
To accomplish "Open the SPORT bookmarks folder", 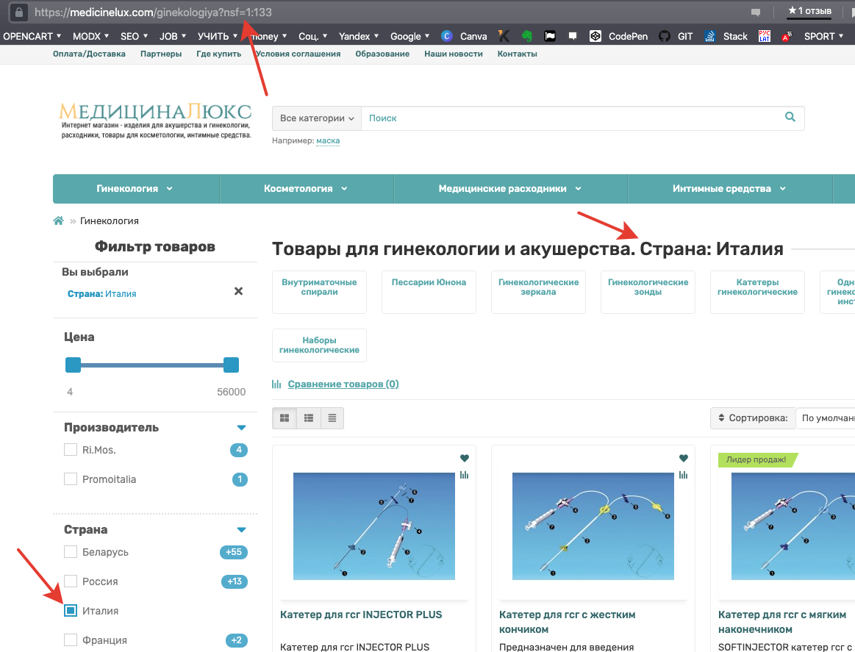I will click(x=823, y=36).
